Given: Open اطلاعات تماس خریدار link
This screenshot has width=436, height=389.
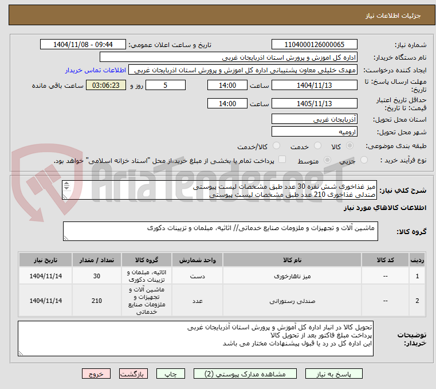Looking at the screenshot, I should click(x=96, y=70).
